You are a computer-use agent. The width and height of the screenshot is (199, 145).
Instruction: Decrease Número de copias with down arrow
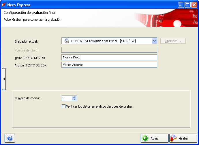74,100
